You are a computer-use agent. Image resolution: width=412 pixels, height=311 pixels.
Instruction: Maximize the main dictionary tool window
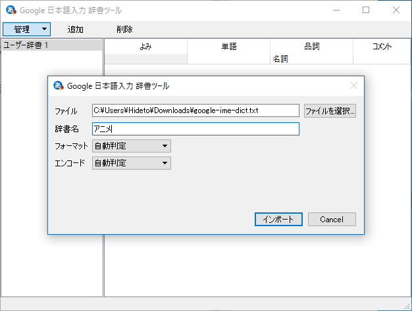tap(366, 11)
